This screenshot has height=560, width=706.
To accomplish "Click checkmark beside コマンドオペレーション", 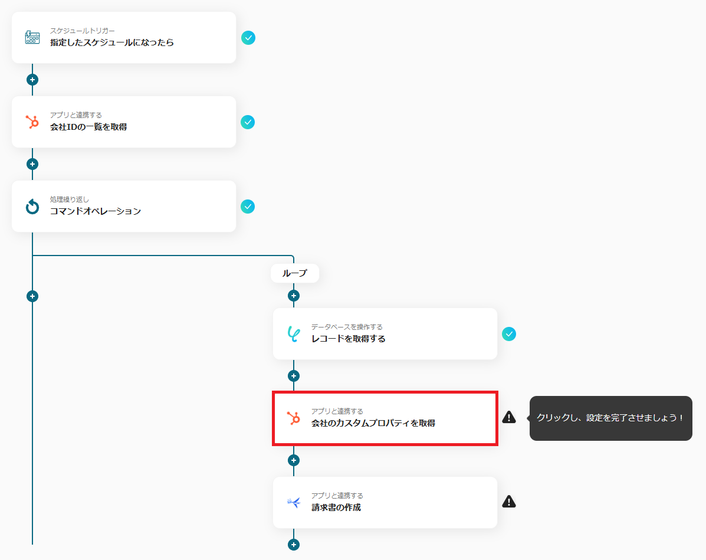I will click(248, 207).
